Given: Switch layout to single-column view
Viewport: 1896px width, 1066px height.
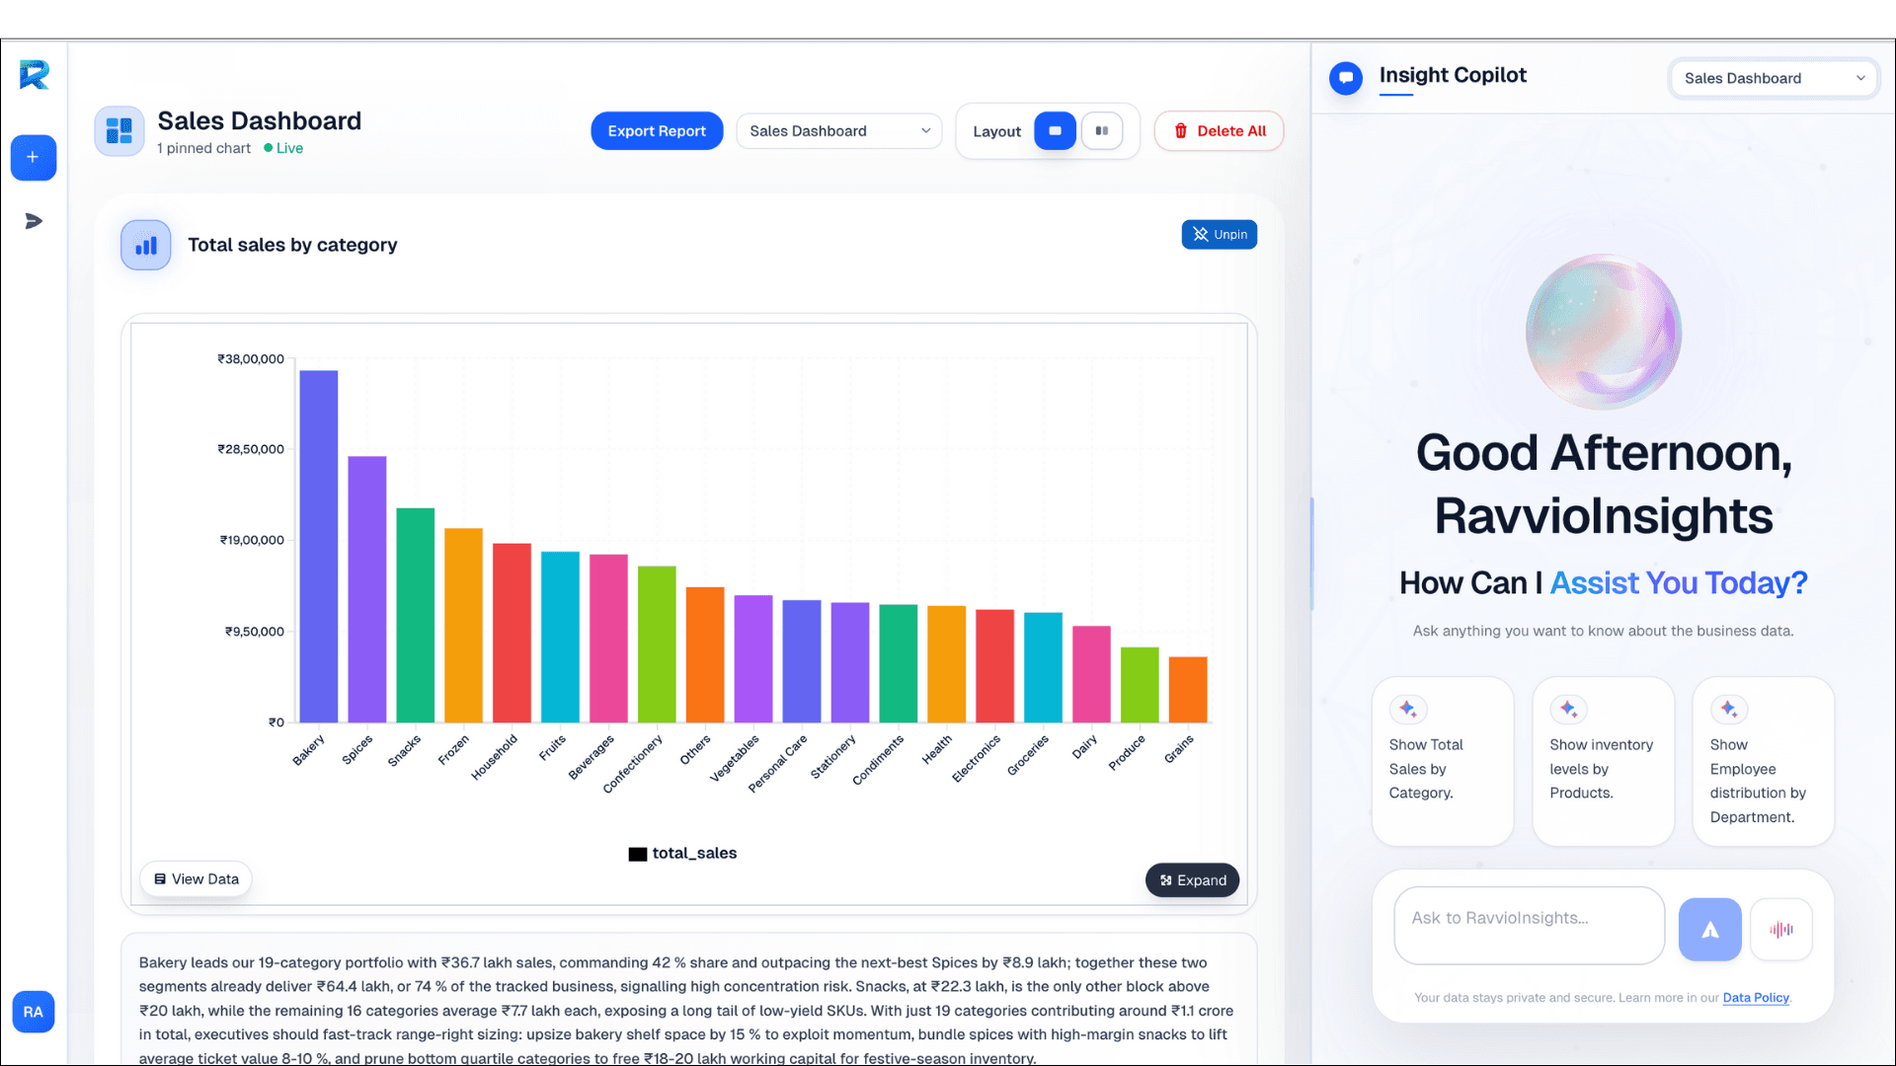Looking at the screenshot, I should [x=1054, y=130].
